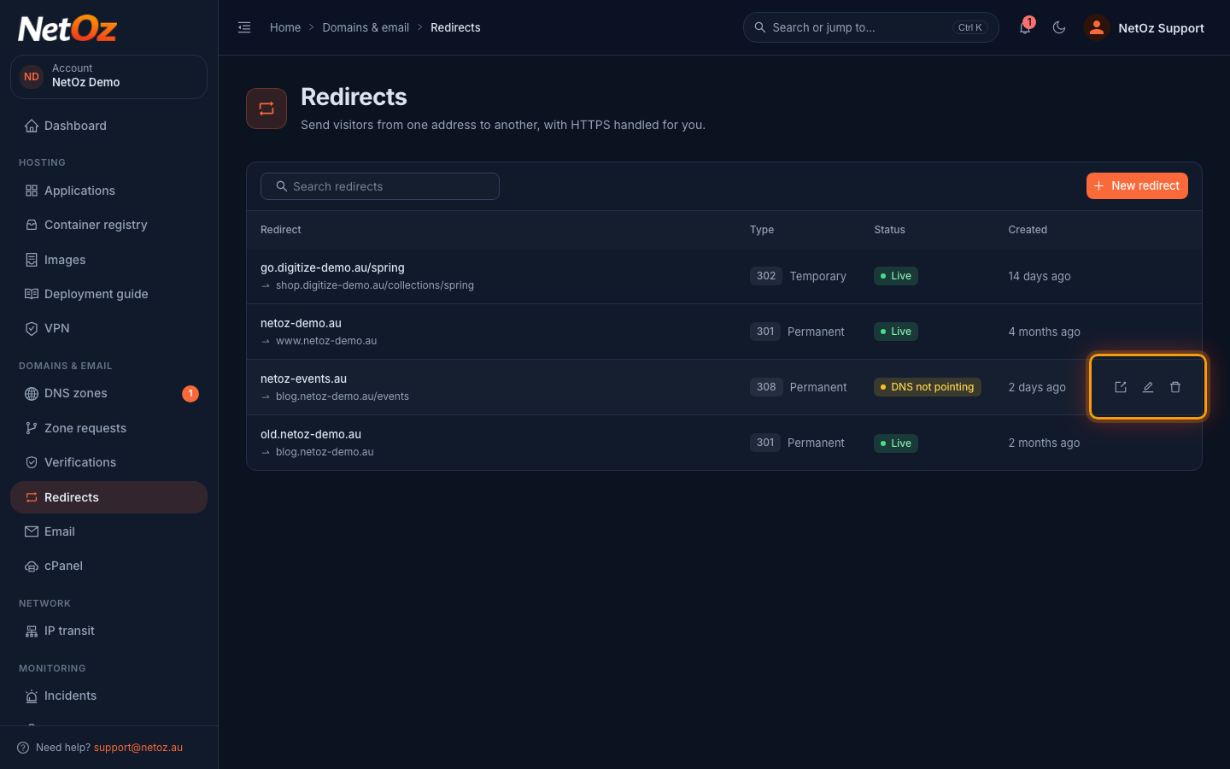Click the Redirects page header icon

coord(266,109)
